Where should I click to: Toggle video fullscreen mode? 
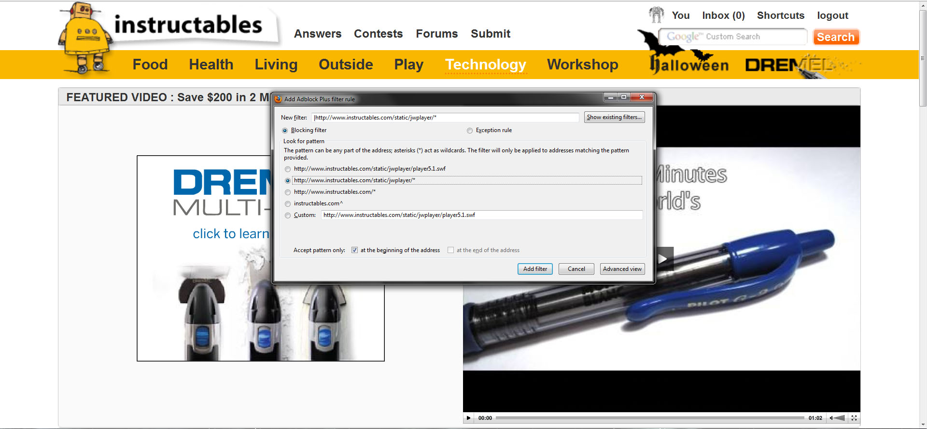(854, 418)
